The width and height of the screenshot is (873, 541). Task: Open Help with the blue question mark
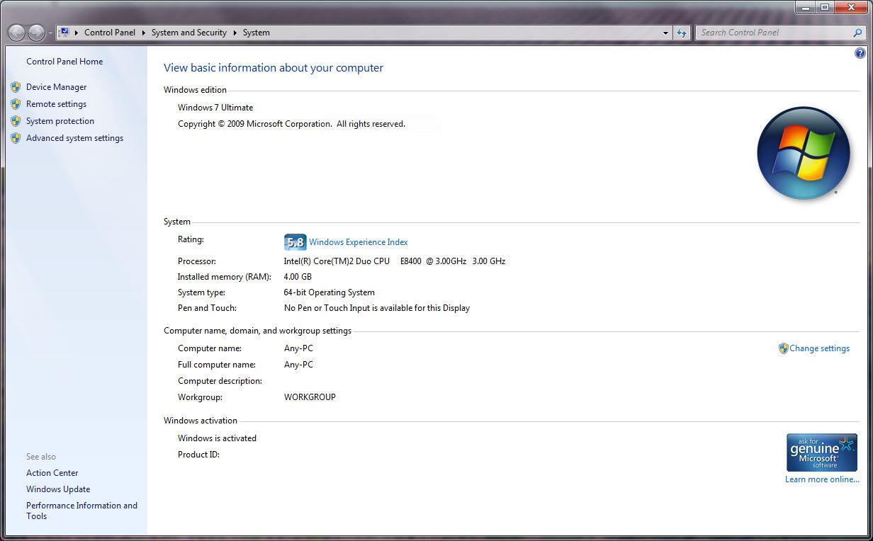[860, 53]
